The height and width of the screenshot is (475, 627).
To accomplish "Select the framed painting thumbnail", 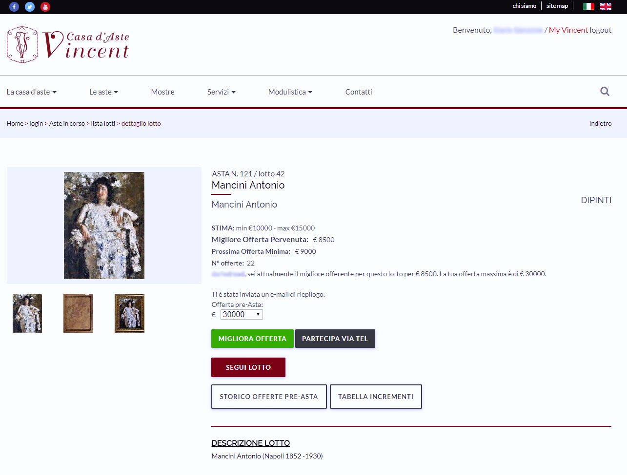I will click(129, 313).
